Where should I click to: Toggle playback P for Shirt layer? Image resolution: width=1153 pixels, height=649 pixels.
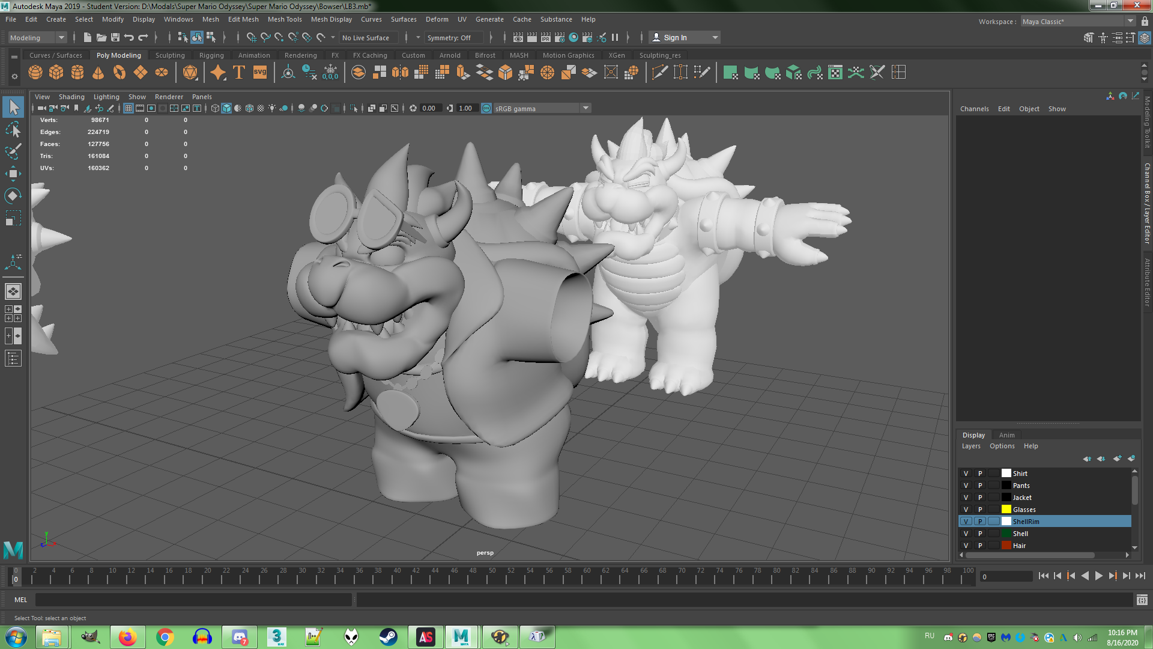tap(980, 474)
